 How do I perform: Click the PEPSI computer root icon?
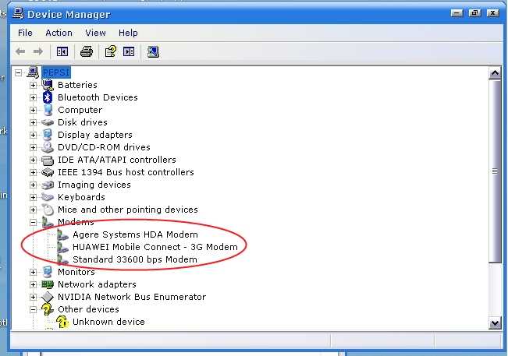point(33,72)
